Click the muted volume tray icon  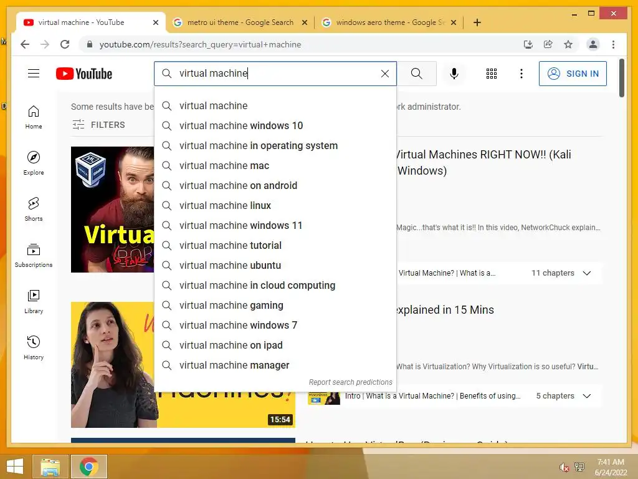tap(564, 467)
